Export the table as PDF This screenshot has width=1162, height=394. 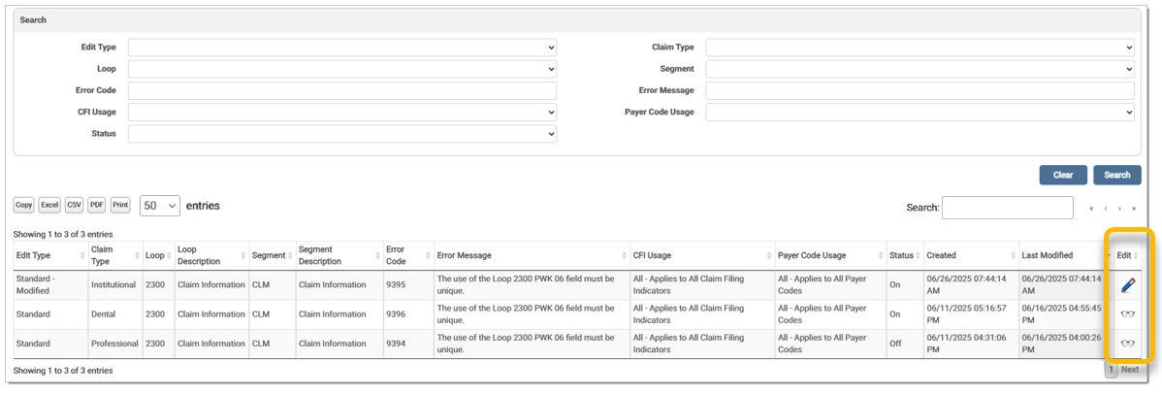(97, 206)
